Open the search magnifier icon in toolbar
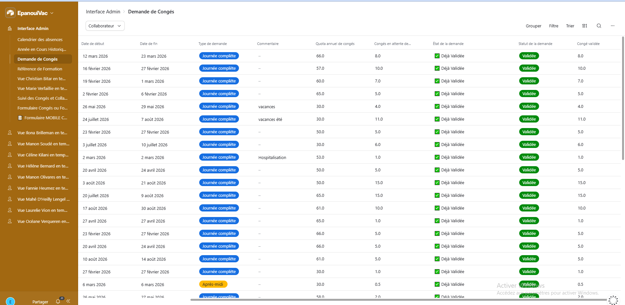 point(599,26)
